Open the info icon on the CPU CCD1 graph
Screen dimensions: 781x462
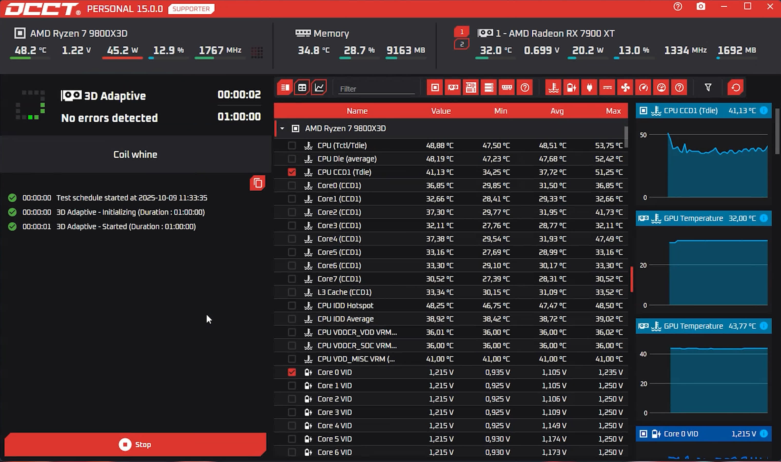[x=764, y=111]
